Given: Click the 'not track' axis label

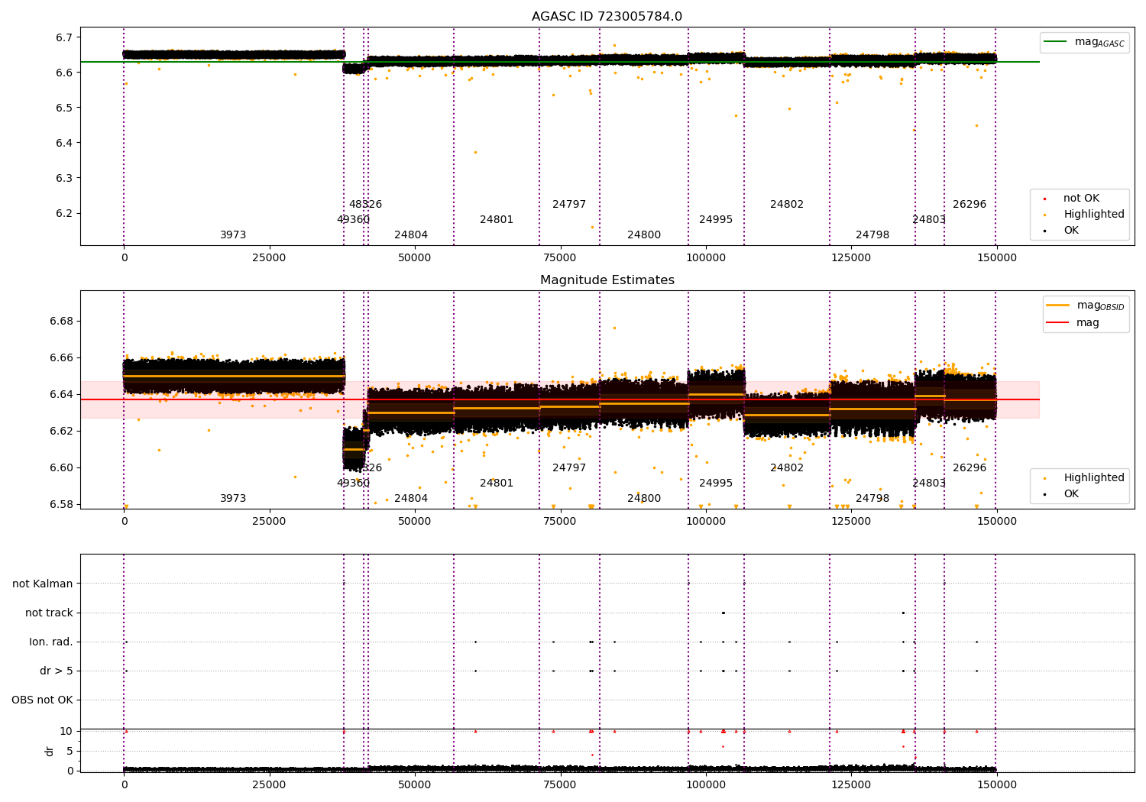Looking at the screenshot, I should point(49,613).
